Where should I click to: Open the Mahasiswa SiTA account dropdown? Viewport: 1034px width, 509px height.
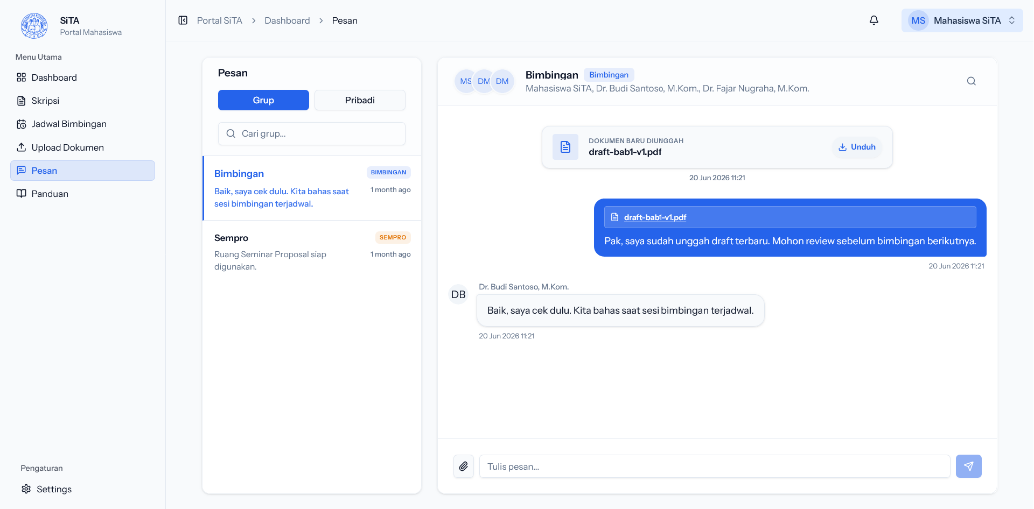pyautogui.click(x=962, y=20)
